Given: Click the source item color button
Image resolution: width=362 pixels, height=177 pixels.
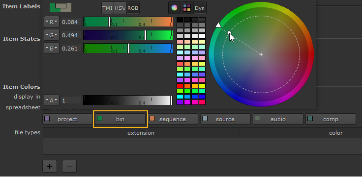Looking at the screenshot, I should 225,119.
